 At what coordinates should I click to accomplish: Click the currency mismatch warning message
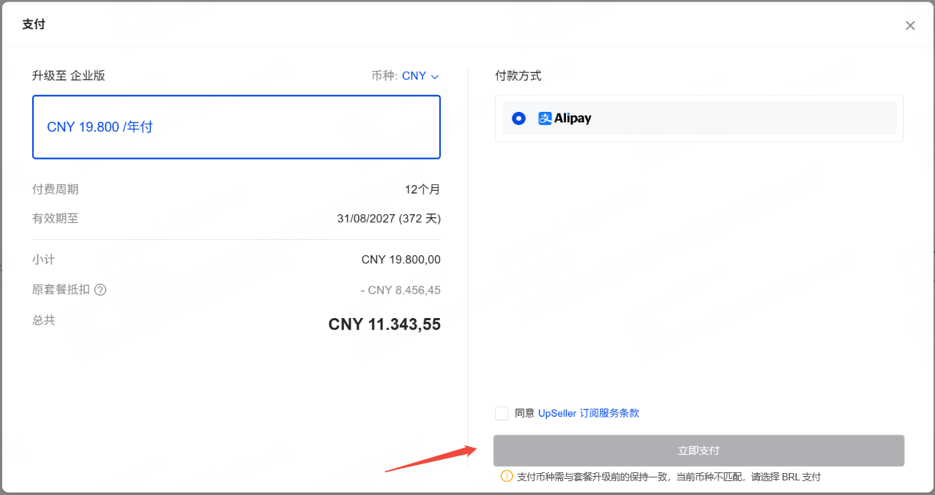tap(668, 477)
